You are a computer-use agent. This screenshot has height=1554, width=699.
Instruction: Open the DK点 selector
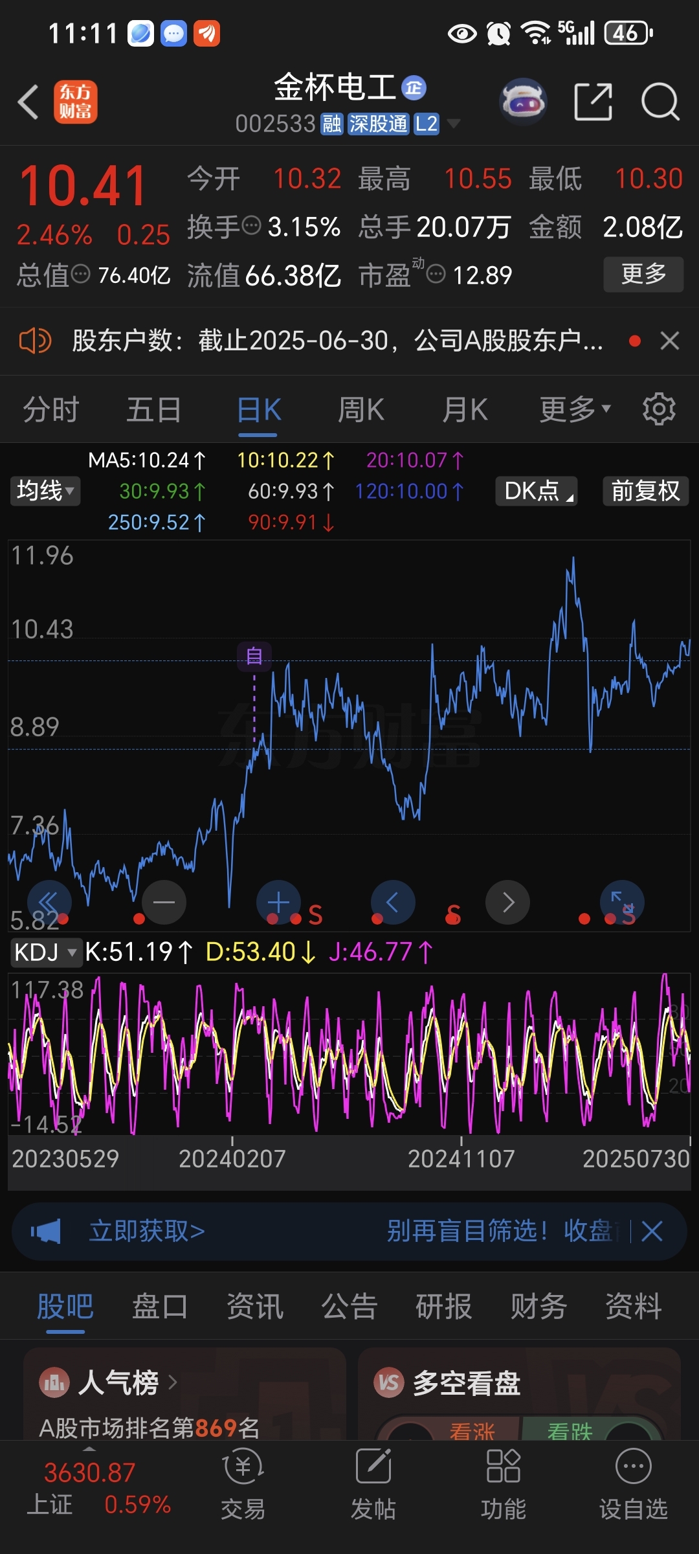tap(537, 491)
